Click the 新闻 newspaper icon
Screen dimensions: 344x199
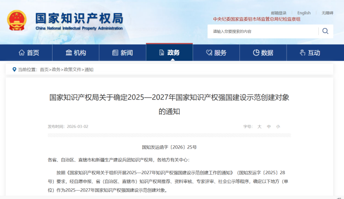click(x=115, y=53)
